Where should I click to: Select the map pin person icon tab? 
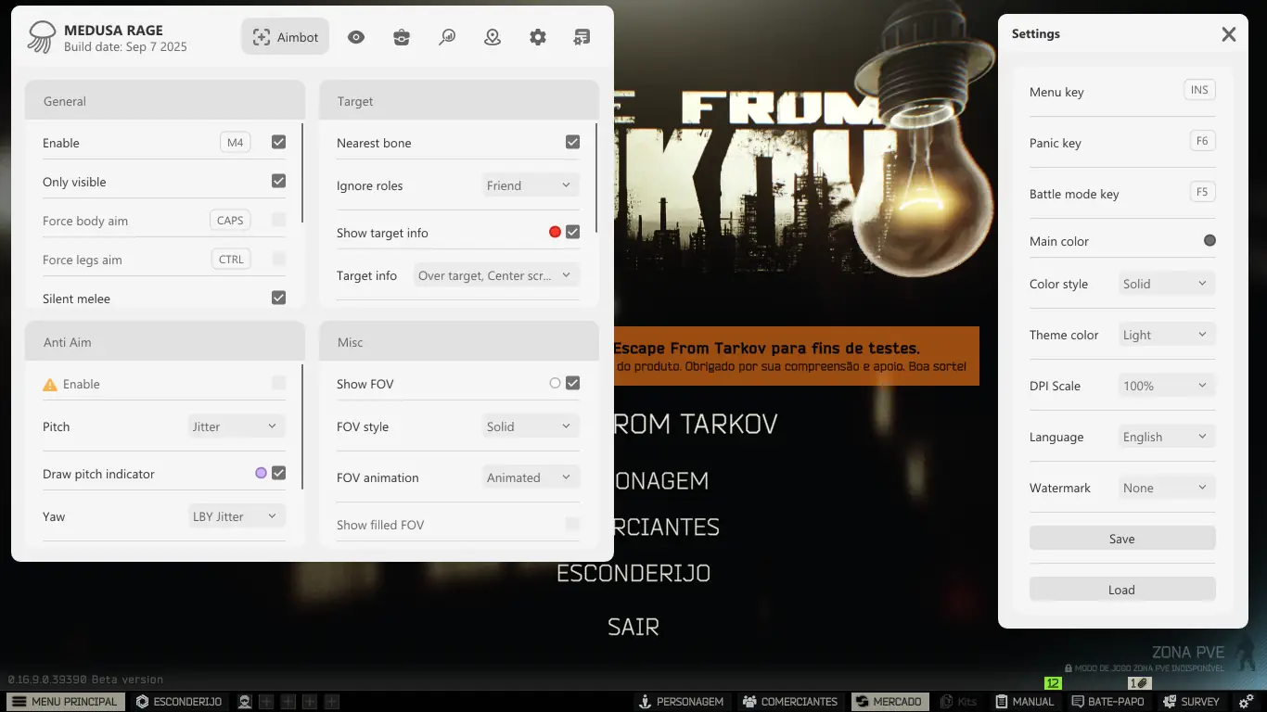(x=493, y=37)
